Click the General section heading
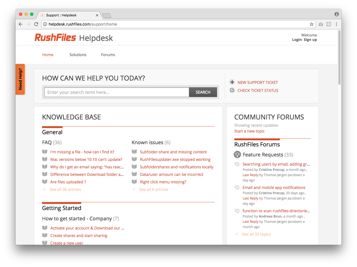Screen dimensions: 357x267 [52, 132]
